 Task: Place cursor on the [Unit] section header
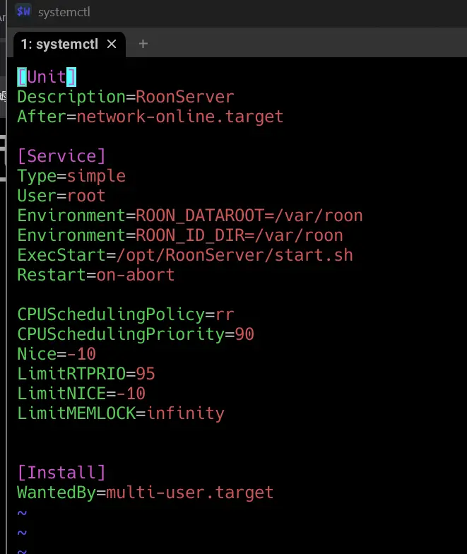coord(47,77)
